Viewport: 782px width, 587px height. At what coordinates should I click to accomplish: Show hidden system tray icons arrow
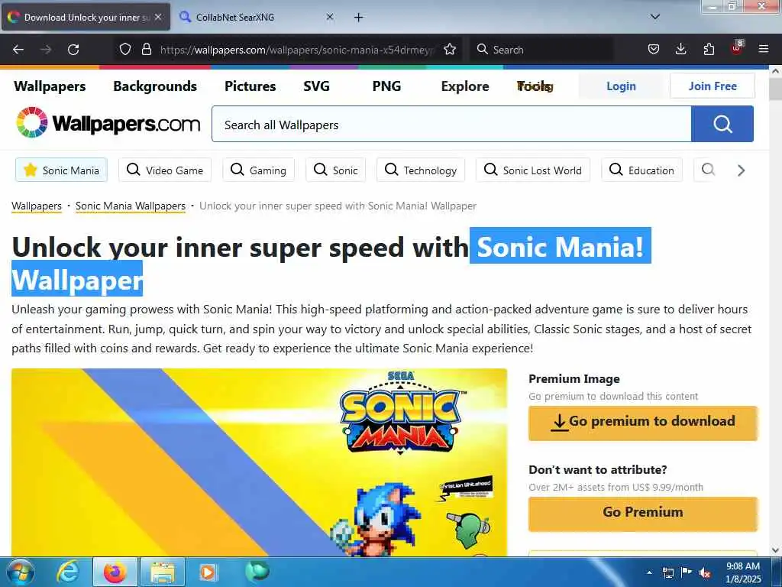(649, 572)
